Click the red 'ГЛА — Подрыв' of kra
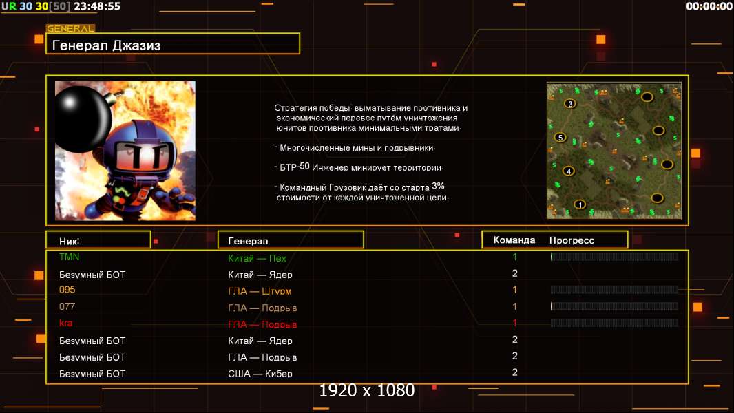The image size is (734, 413). (x=262, y=324)
